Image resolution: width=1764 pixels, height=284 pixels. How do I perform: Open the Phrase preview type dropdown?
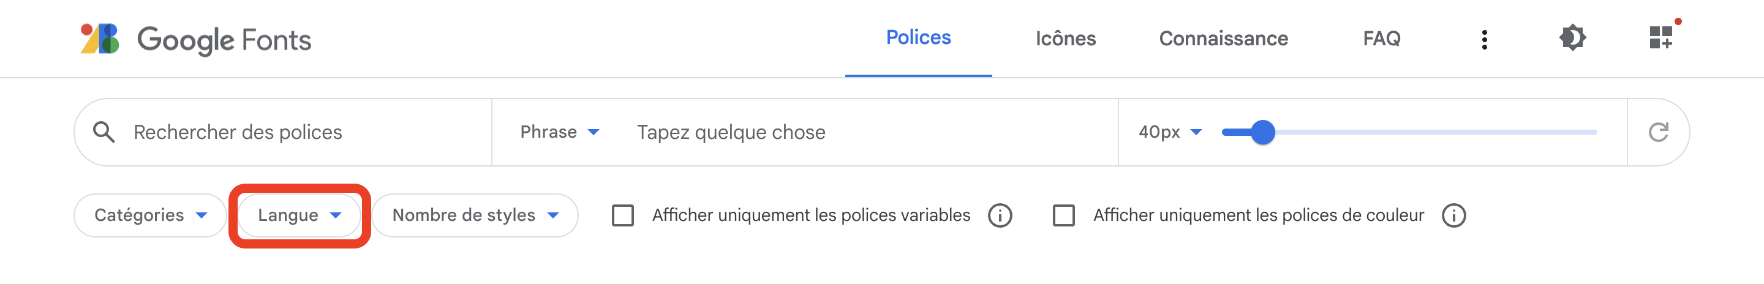tap(559, 132)
